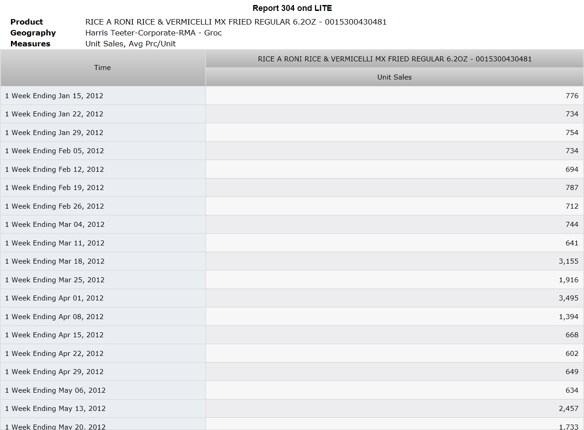This screenshot has width=584, height=430.
Task: Click 'Unit Sales, Avg Prc/Unit' measures value
Action: tap(131, 44)
